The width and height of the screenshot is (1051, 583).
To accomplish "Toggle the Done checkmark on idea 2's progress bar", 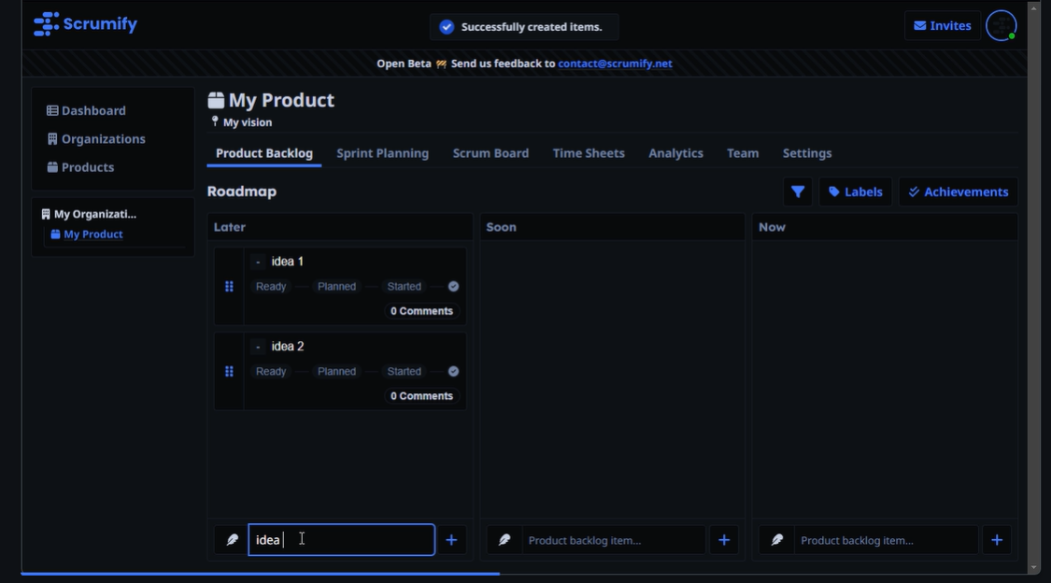I will 453,371.
